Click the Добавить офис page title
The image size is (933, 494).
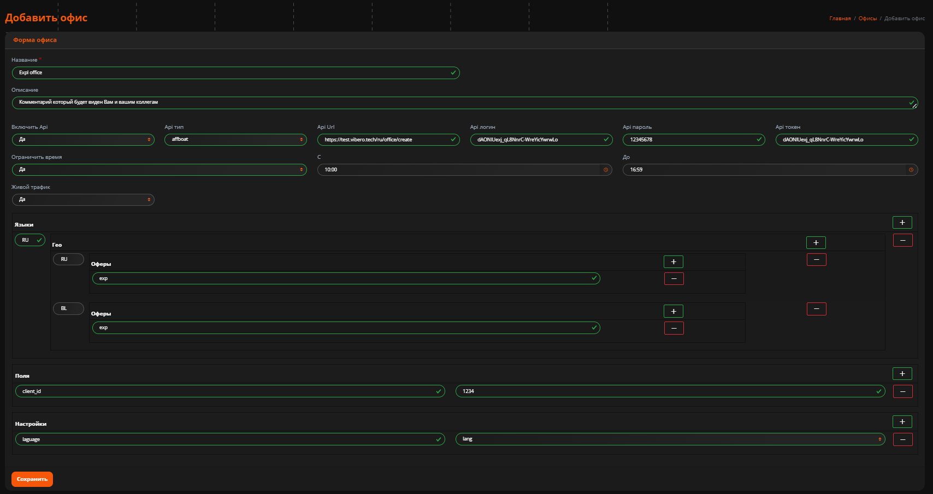tap(46, 17)
